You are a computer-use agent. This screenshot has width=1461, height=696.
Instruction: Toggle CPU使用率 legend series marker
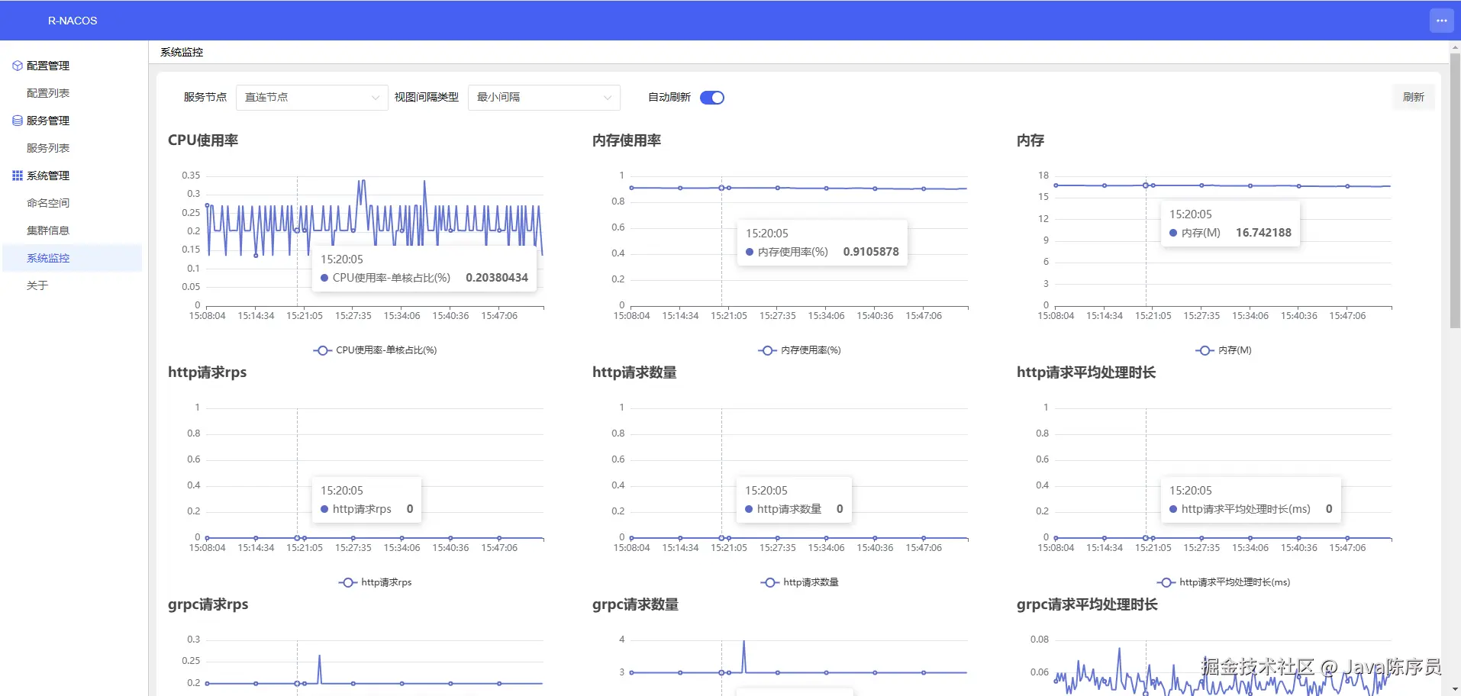(322, 350)
